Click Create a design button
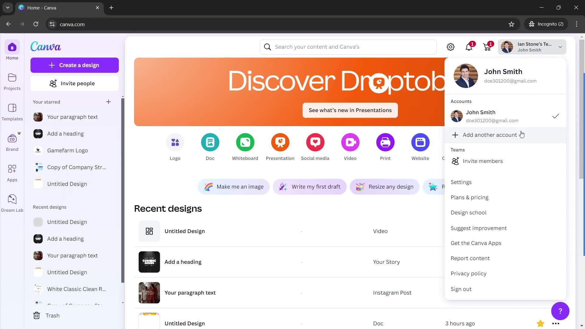This screenshot has height=329, width=585. coord(75,65)
